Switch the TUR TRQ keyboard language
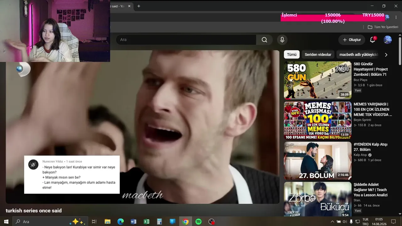The height and width of the screenshot is (226, 402). [365, 222]
